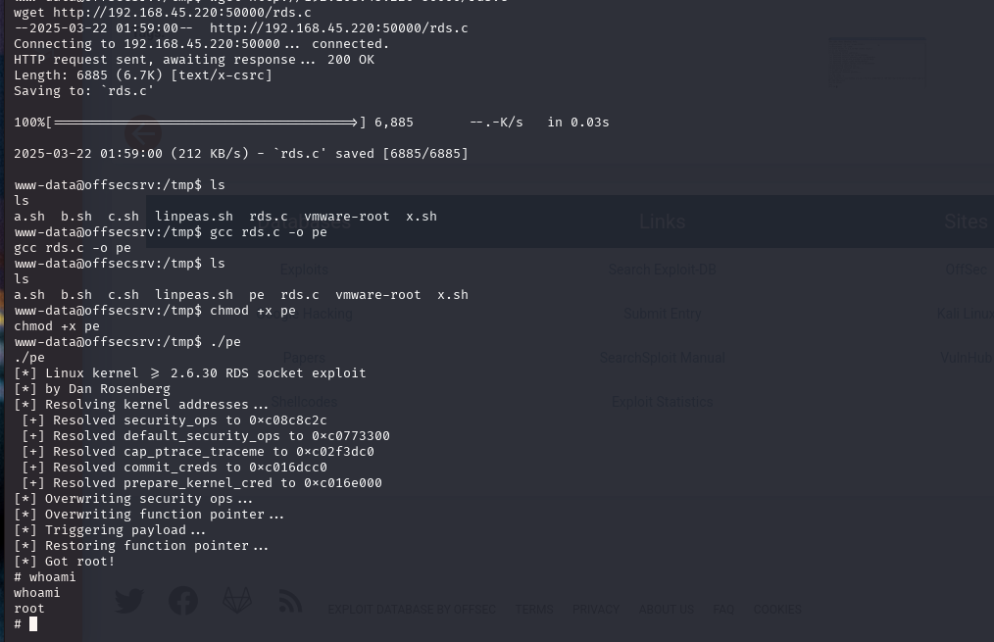Click the terminal cursor after the final # prompt

pos(33,624)
